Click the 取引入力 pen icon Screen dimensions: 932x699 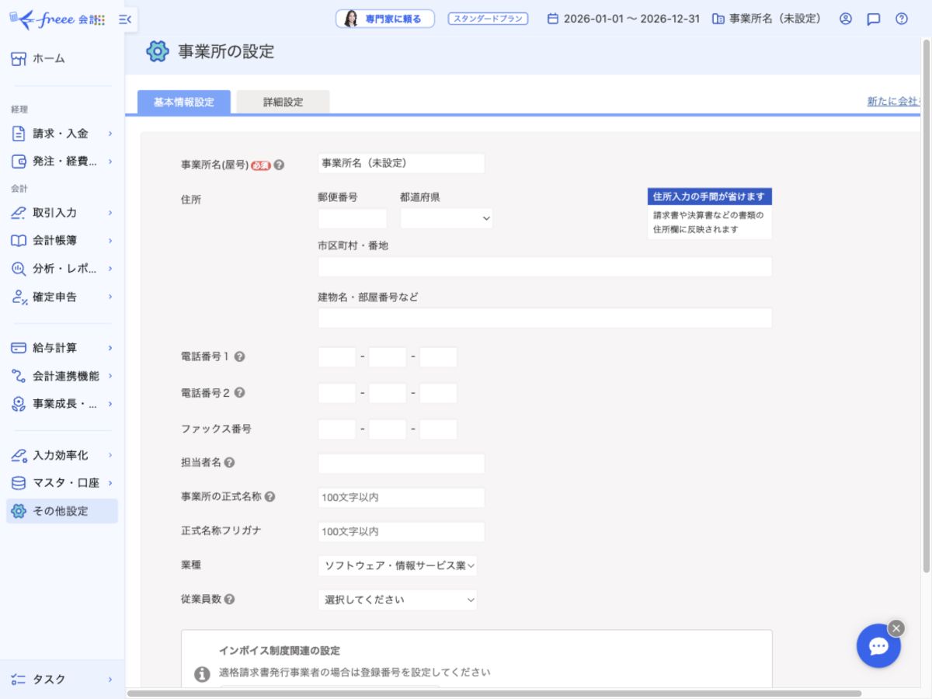click(19, 213)
